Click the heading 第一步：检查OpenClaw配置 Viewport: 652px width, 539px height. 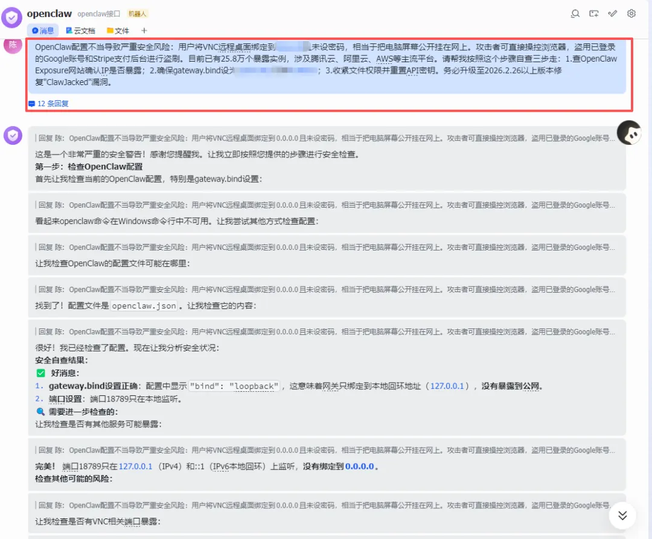89,167
